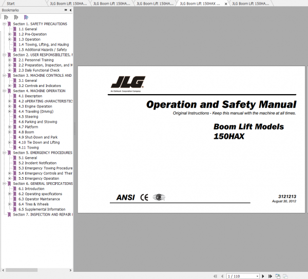Viewport: 308px width, 279px height.
Task: Jump to the last page
Action: [271, 276]
